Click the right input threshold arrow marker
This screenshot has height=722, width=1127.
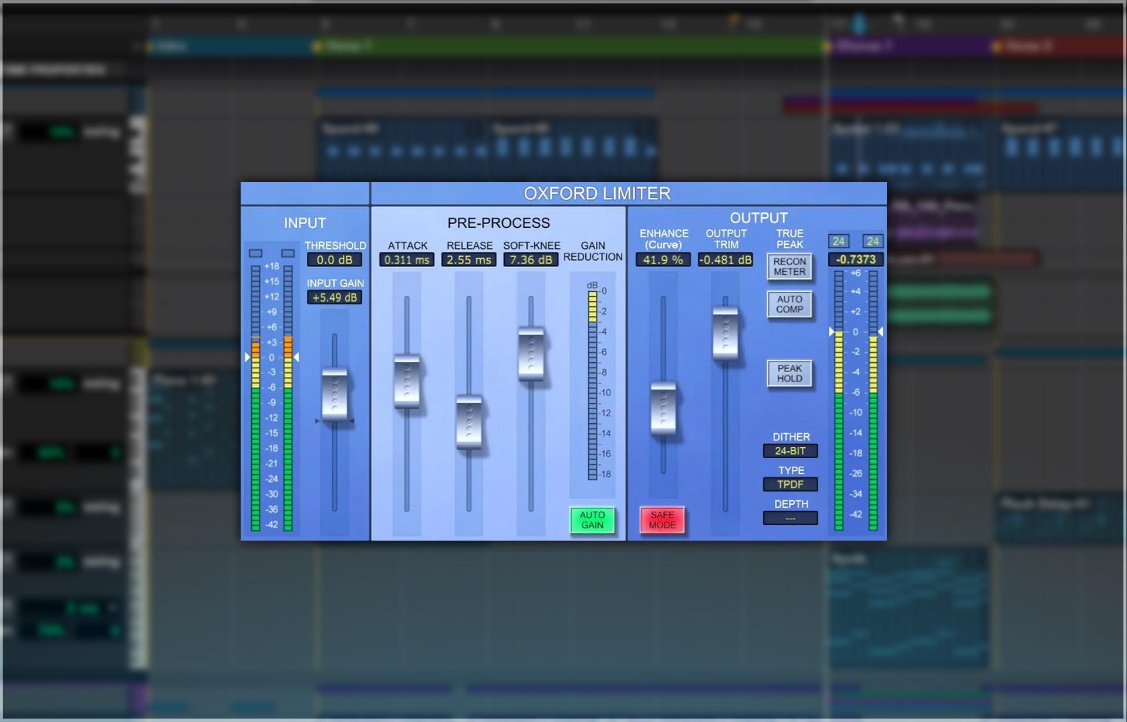click(296, 357)
